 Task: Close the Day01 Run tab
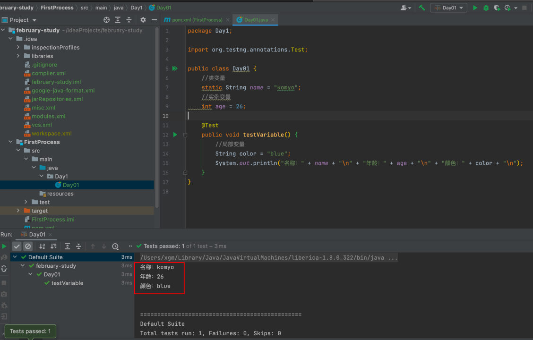tap(50, 234)
